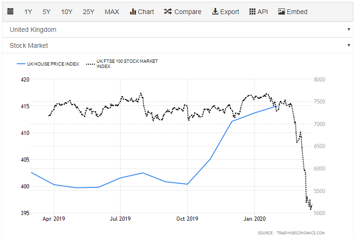Click the Chart bar icon
Viewport: 355px width, 239px height.
[x=133, y=12]
